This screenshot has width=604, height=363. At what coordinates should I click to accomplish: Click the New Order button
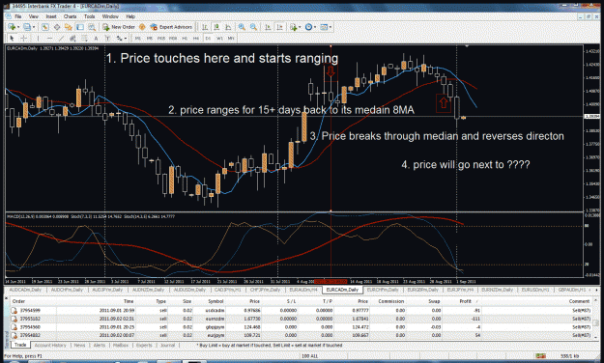coord(119,27)
